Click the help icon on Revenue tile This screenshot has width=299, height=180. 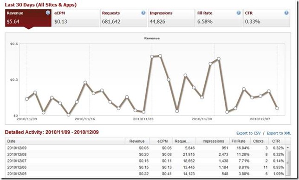[x=48, y=13]
